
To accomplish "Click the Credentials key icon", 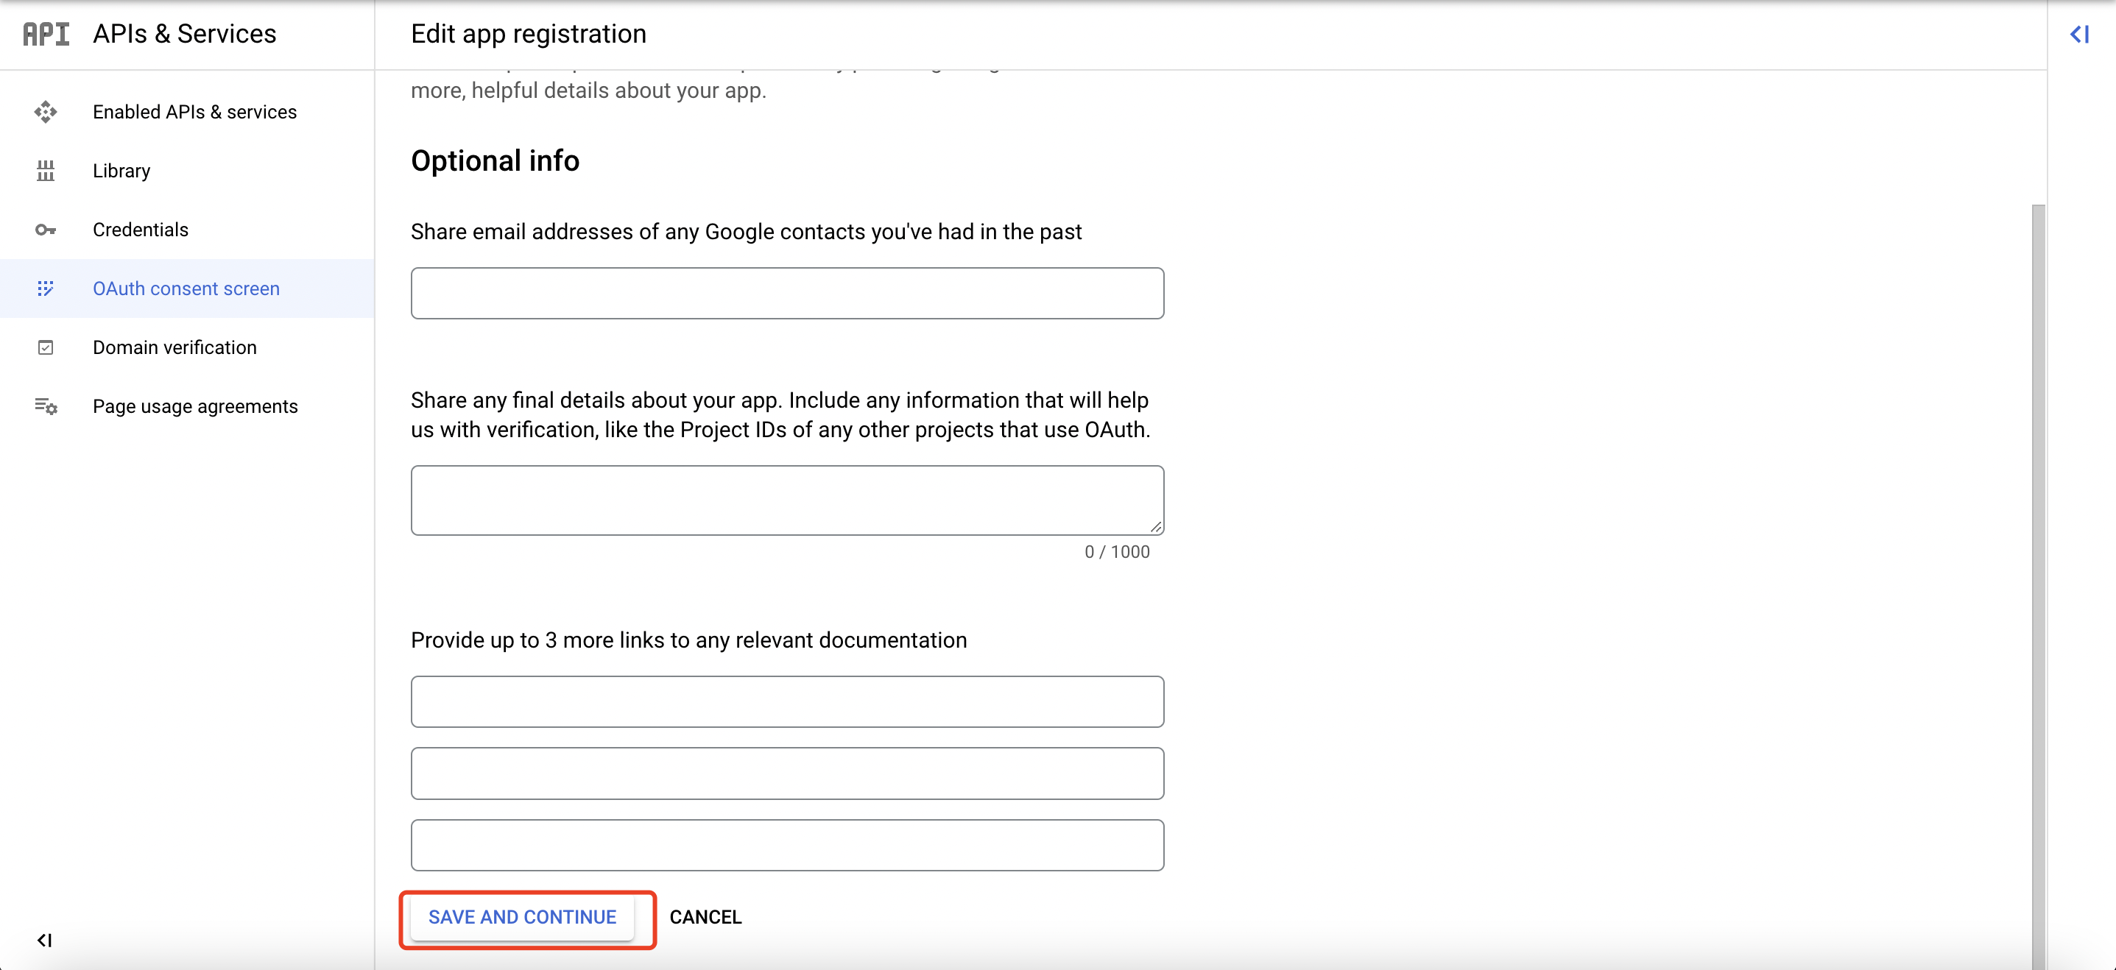I will [x=46, y=230].
